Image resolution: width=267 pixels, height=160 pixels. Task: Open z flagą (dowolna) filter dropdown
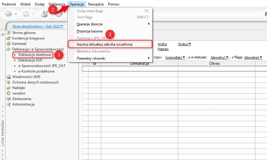[x=253, y=58]
